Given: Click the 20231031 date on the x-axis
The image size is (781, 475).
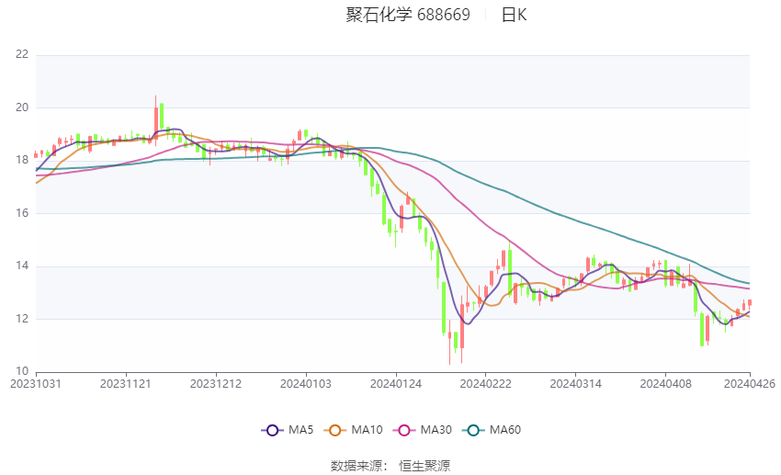Looking at the screenshot, I should (x=35, y=383).
